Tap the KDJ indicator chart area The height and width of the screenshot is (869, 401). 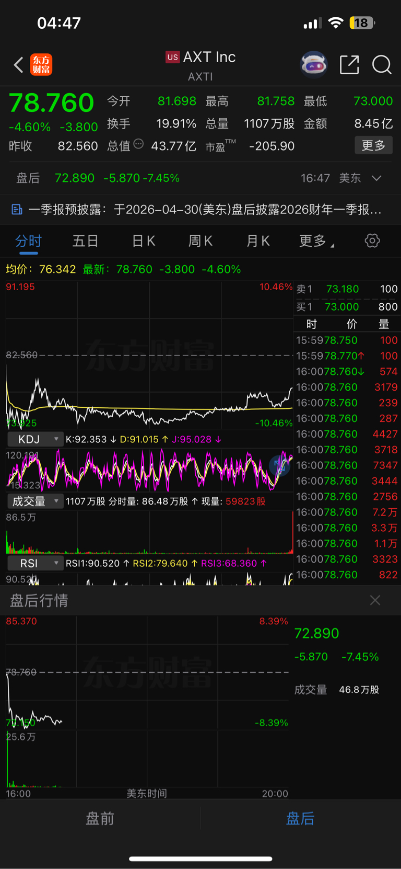click(149, 470)
